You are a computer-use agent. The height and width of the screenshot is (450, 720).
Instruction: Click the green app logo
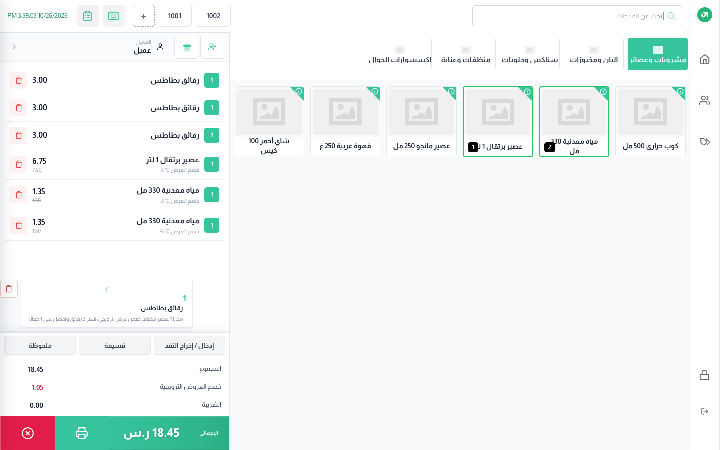tap(705, 15)
